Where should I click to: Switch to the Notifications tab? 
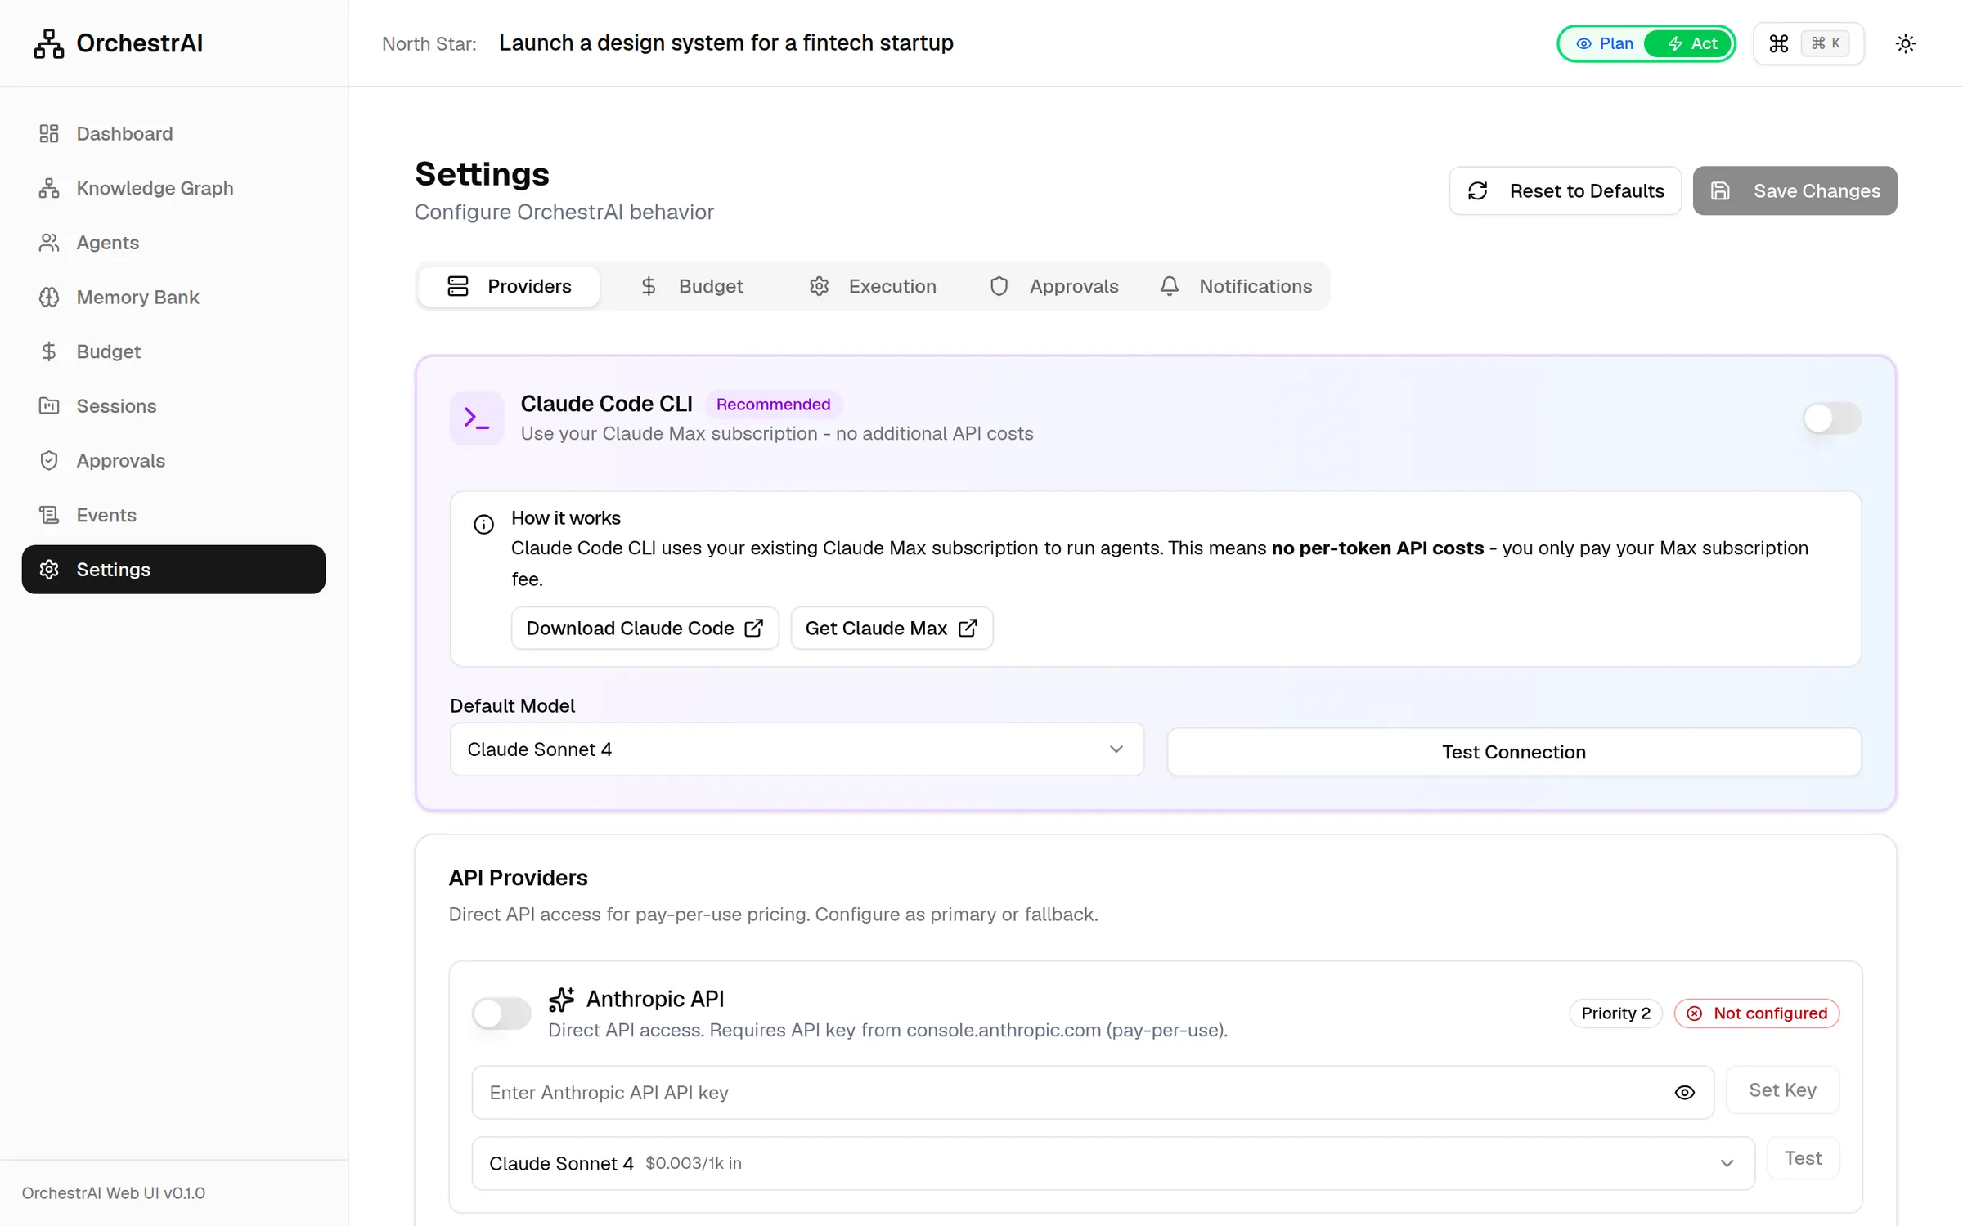pos(1235,286)
